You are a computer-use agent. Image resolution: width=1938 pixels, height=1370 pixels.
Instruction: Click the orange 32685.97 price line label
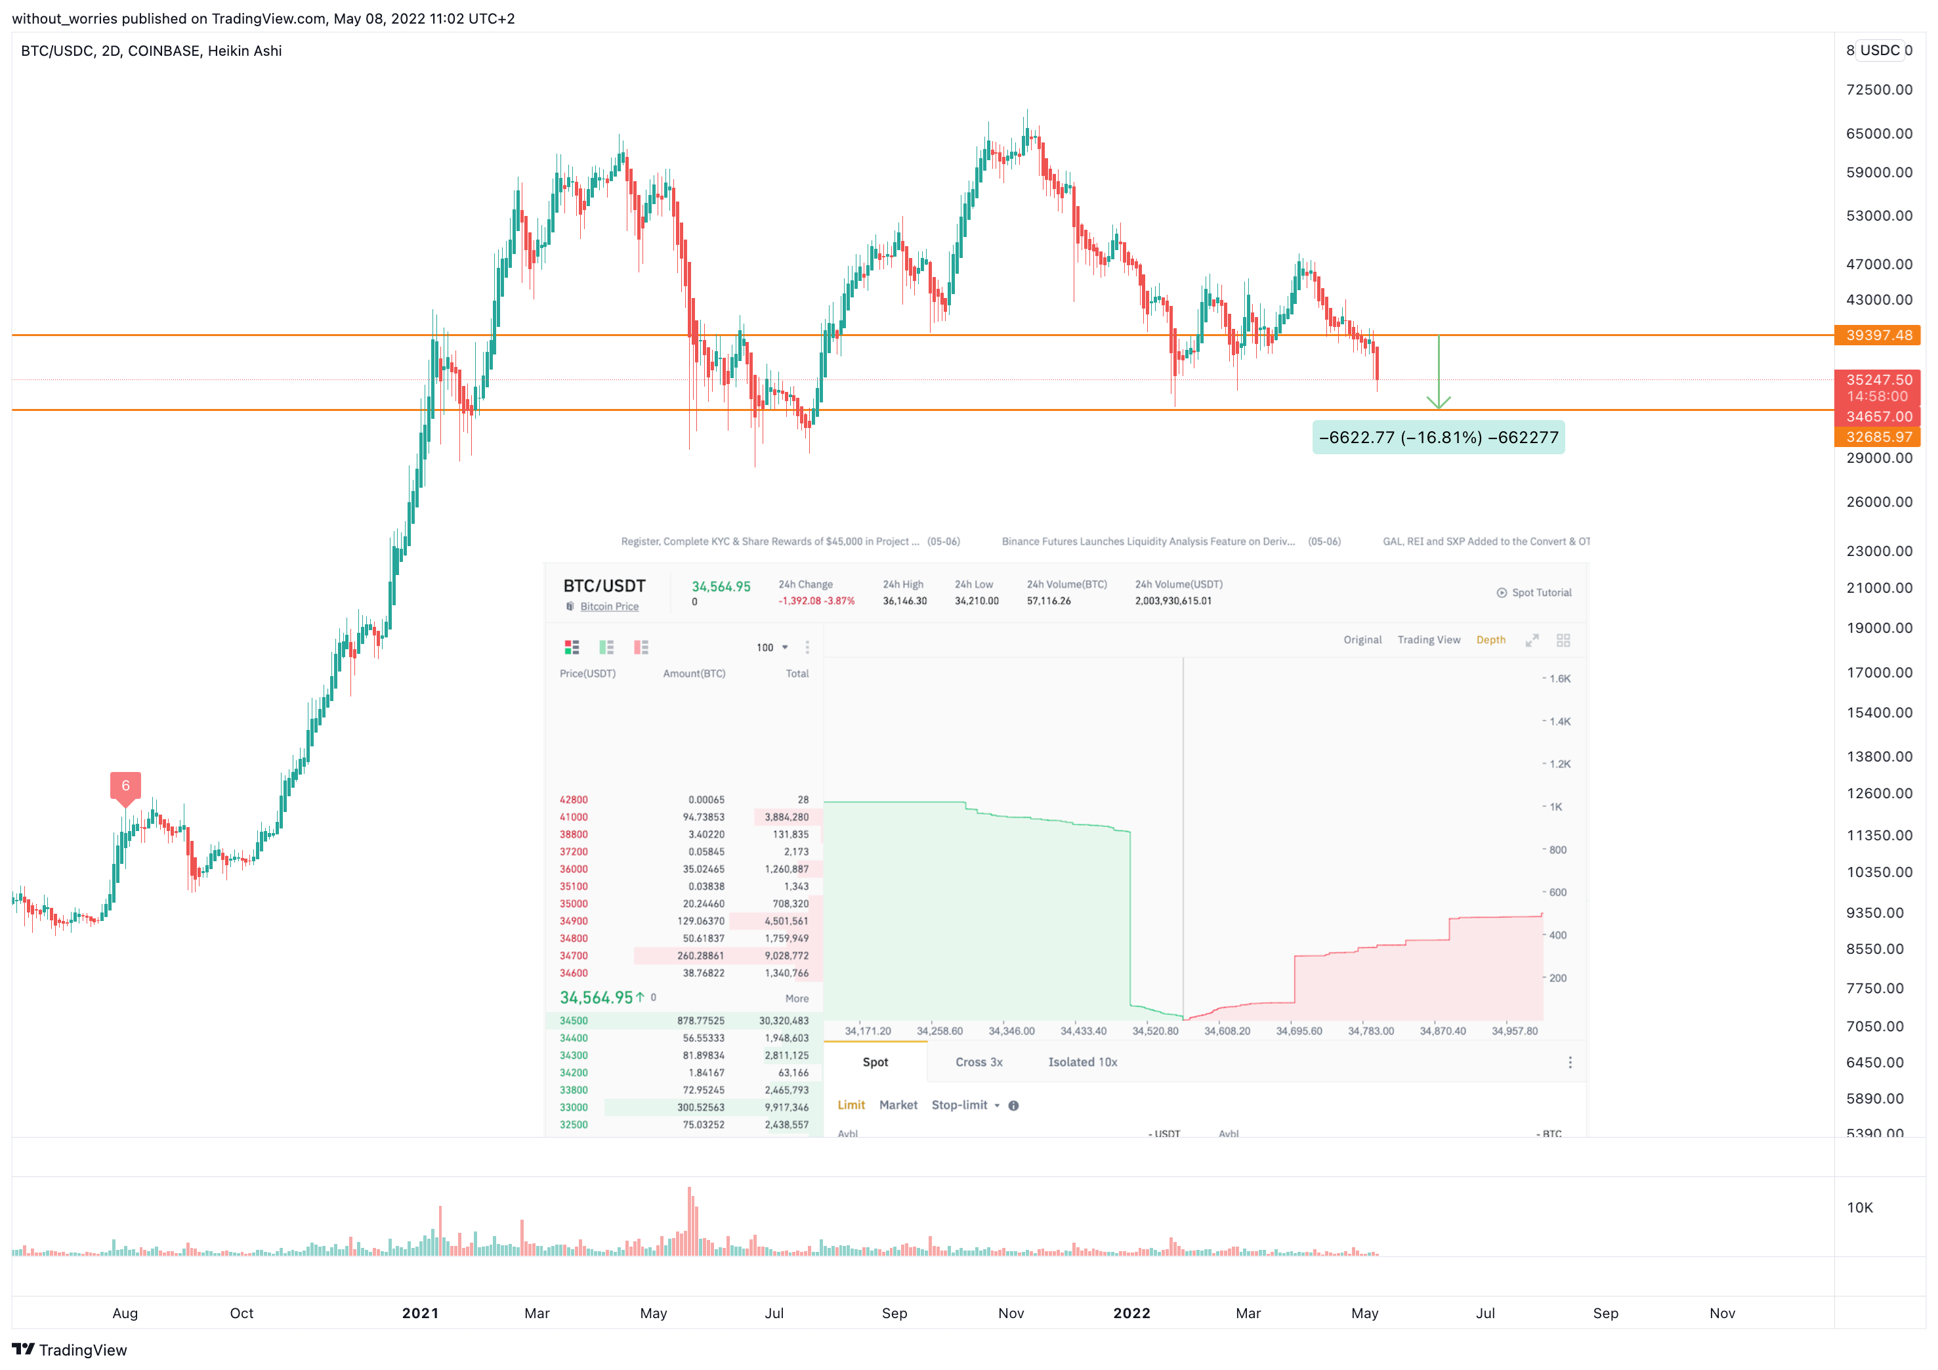[1878, 437]
